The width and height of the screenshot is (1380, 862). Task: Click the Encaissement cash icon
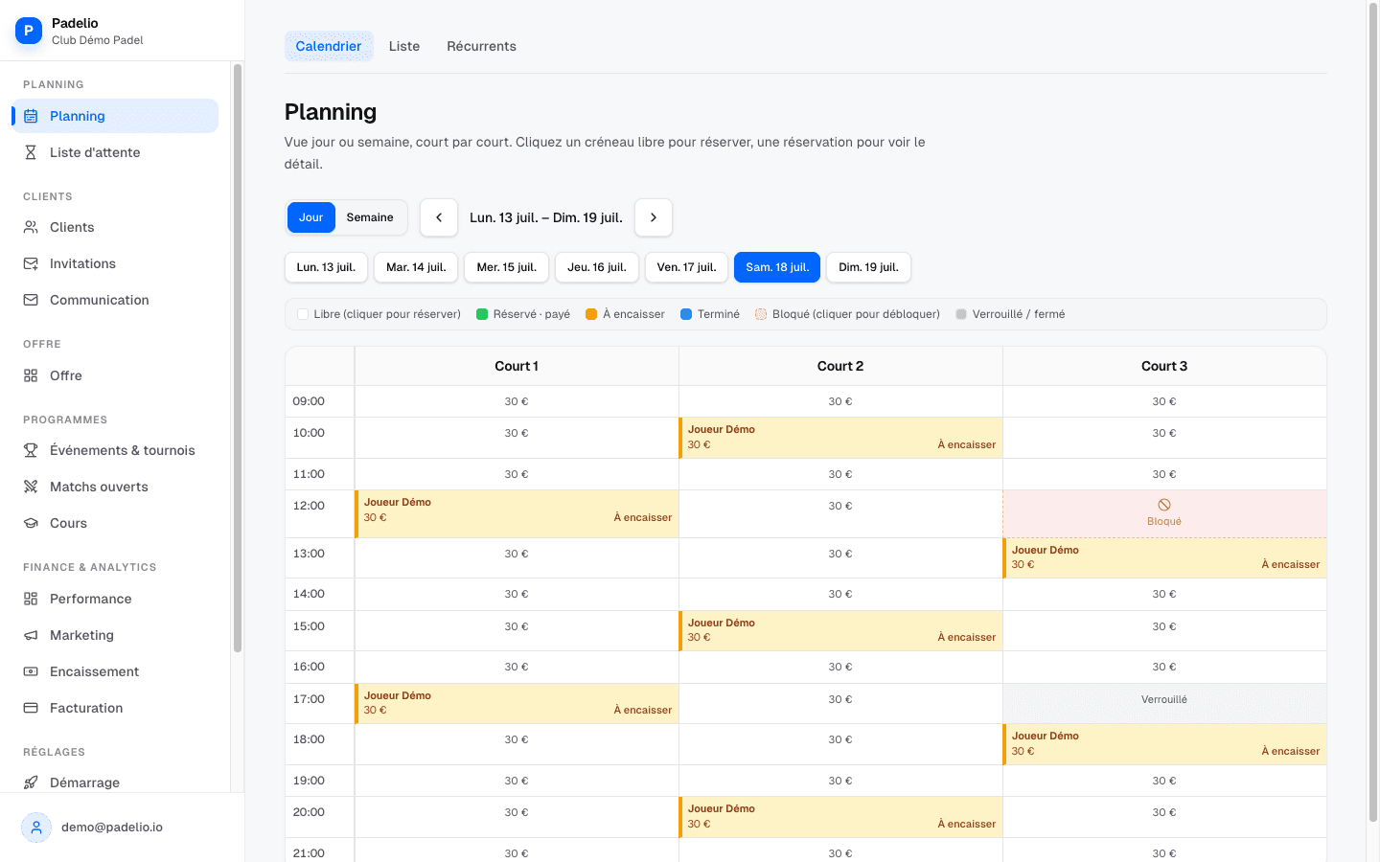click(x=31, y=671)
